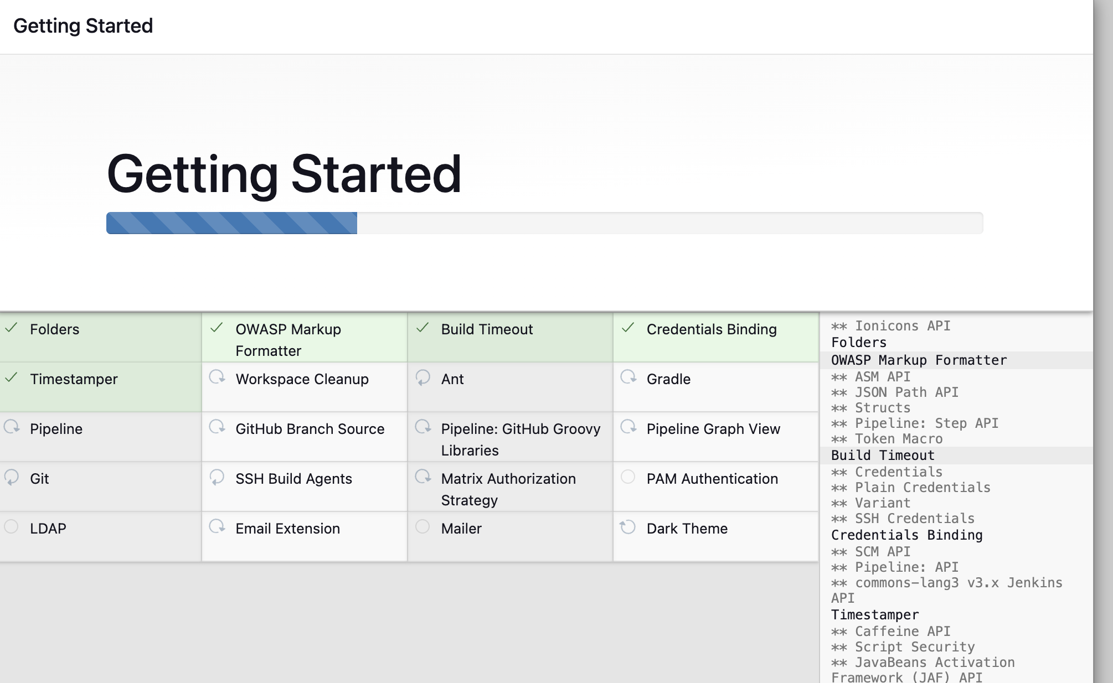Click the Git plugin name
The height and width of the screenshot is (683, 1113).
39,479
